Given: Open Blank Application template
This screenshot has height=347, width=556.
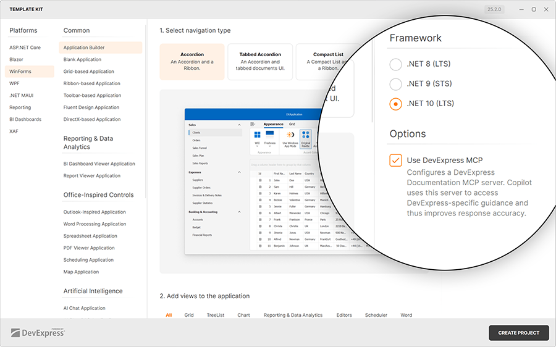Looking at the screenshot, I should pos(82,59).
